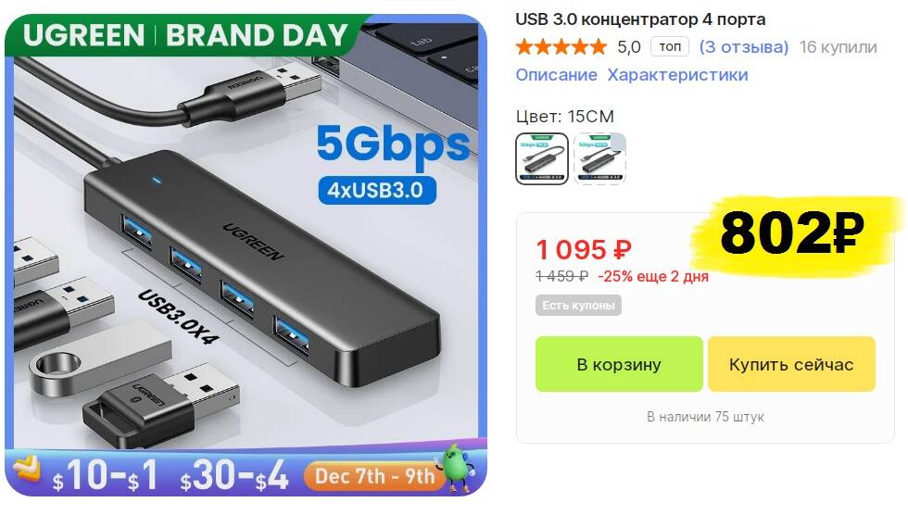Open the (3 отзыва) reviews link
The height and width of the screenshot is (515, 908).
pyautogui.click(x=743, y=47)
